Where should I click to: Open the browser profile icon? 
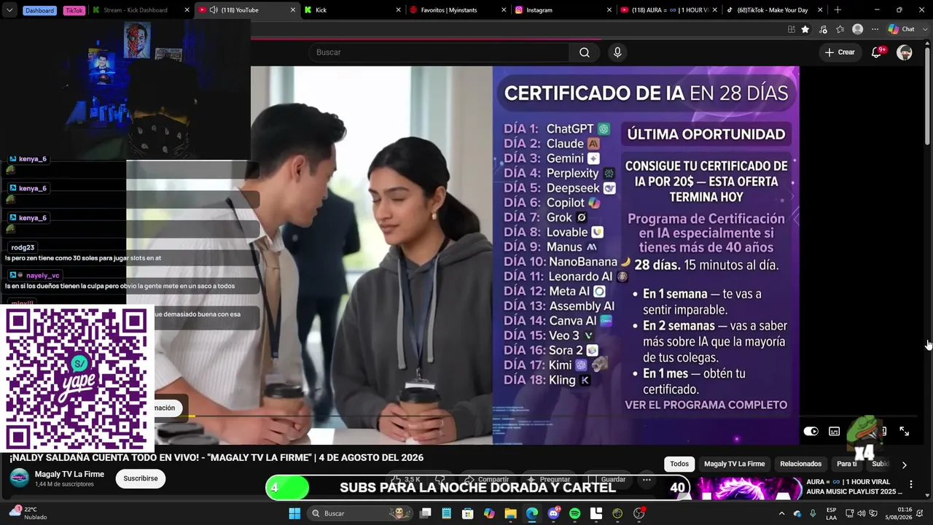click(x=858, y=29)
